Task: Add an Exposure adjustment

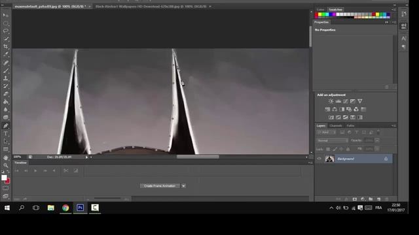Action: (x=353, y=101)
